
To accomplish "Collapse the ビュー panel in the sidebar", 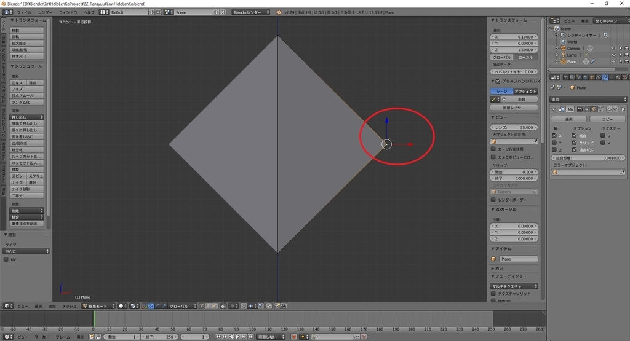I will 493,117.
